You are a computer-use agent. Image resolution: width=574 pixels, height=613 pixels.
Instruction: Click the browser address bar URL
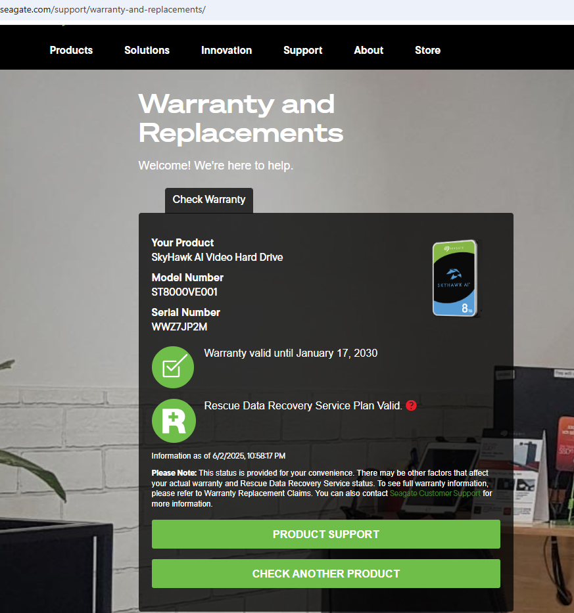pyautogui.click(x=103, y=9)
